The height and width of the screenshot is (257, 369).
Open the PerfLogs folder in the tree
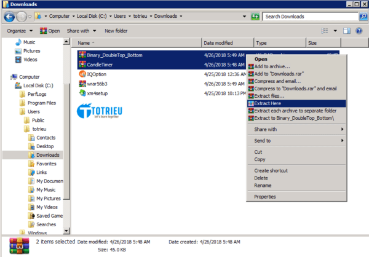(x=33, y=94)
